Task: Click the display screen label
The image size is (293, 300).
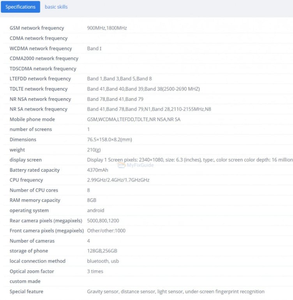Action: point(25,160)
